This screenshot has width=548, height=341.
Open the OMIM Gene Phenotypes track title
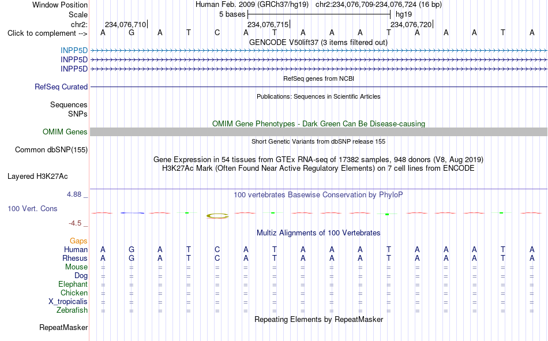[318, 124]
